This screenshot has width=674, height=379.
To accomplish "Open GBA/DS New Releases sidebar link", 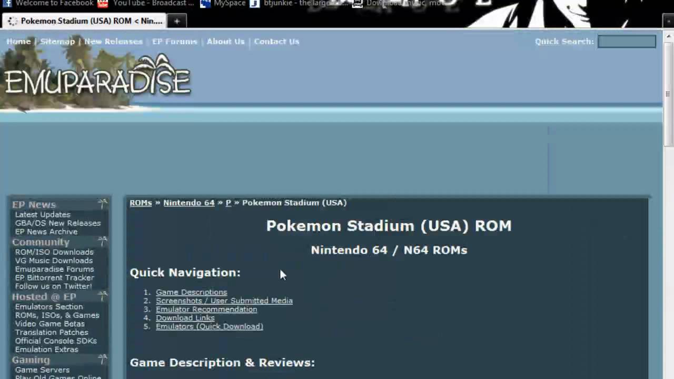I will click(58, 223).
